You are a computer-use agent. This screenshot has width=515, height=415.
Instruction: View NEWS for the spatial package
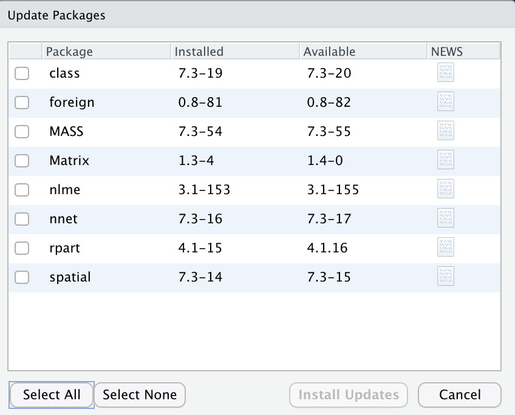pyautogui.click(x=445, y=277)
